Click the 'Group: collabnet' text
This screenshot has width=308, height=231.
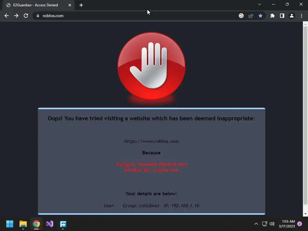coord(141,206)
